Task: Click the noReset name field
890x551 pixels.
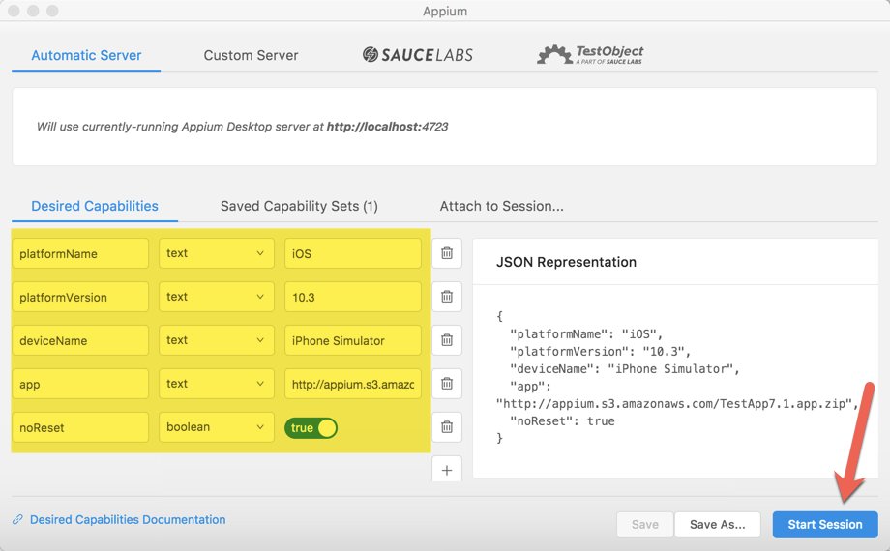Action: click(80, 427)
